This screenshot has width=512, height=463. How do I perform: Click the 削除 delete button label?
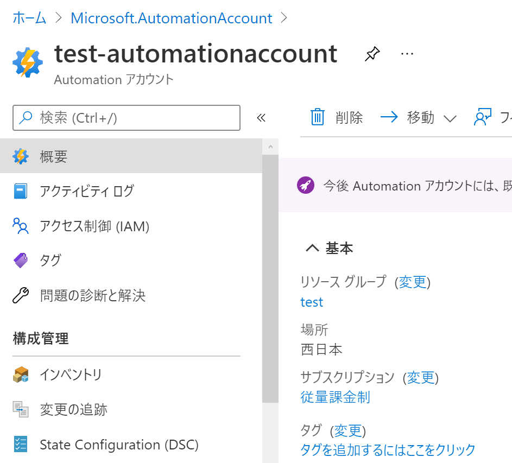point(349,117)
